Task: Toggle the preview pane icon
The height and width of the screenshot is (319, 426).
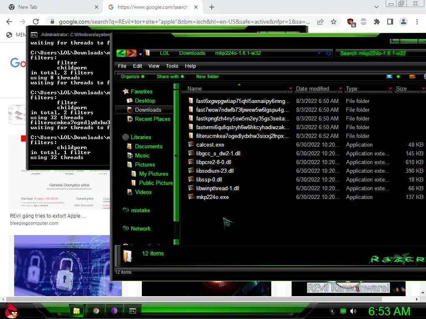Action: 412,76
